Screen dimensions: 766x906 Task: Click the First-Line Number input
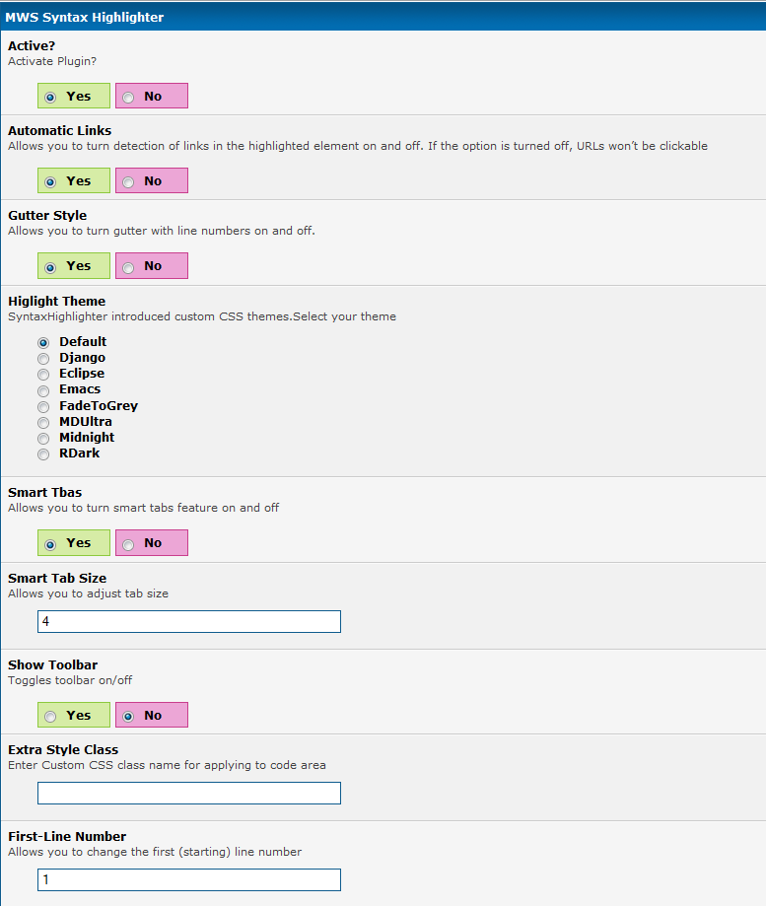[189, 879]
